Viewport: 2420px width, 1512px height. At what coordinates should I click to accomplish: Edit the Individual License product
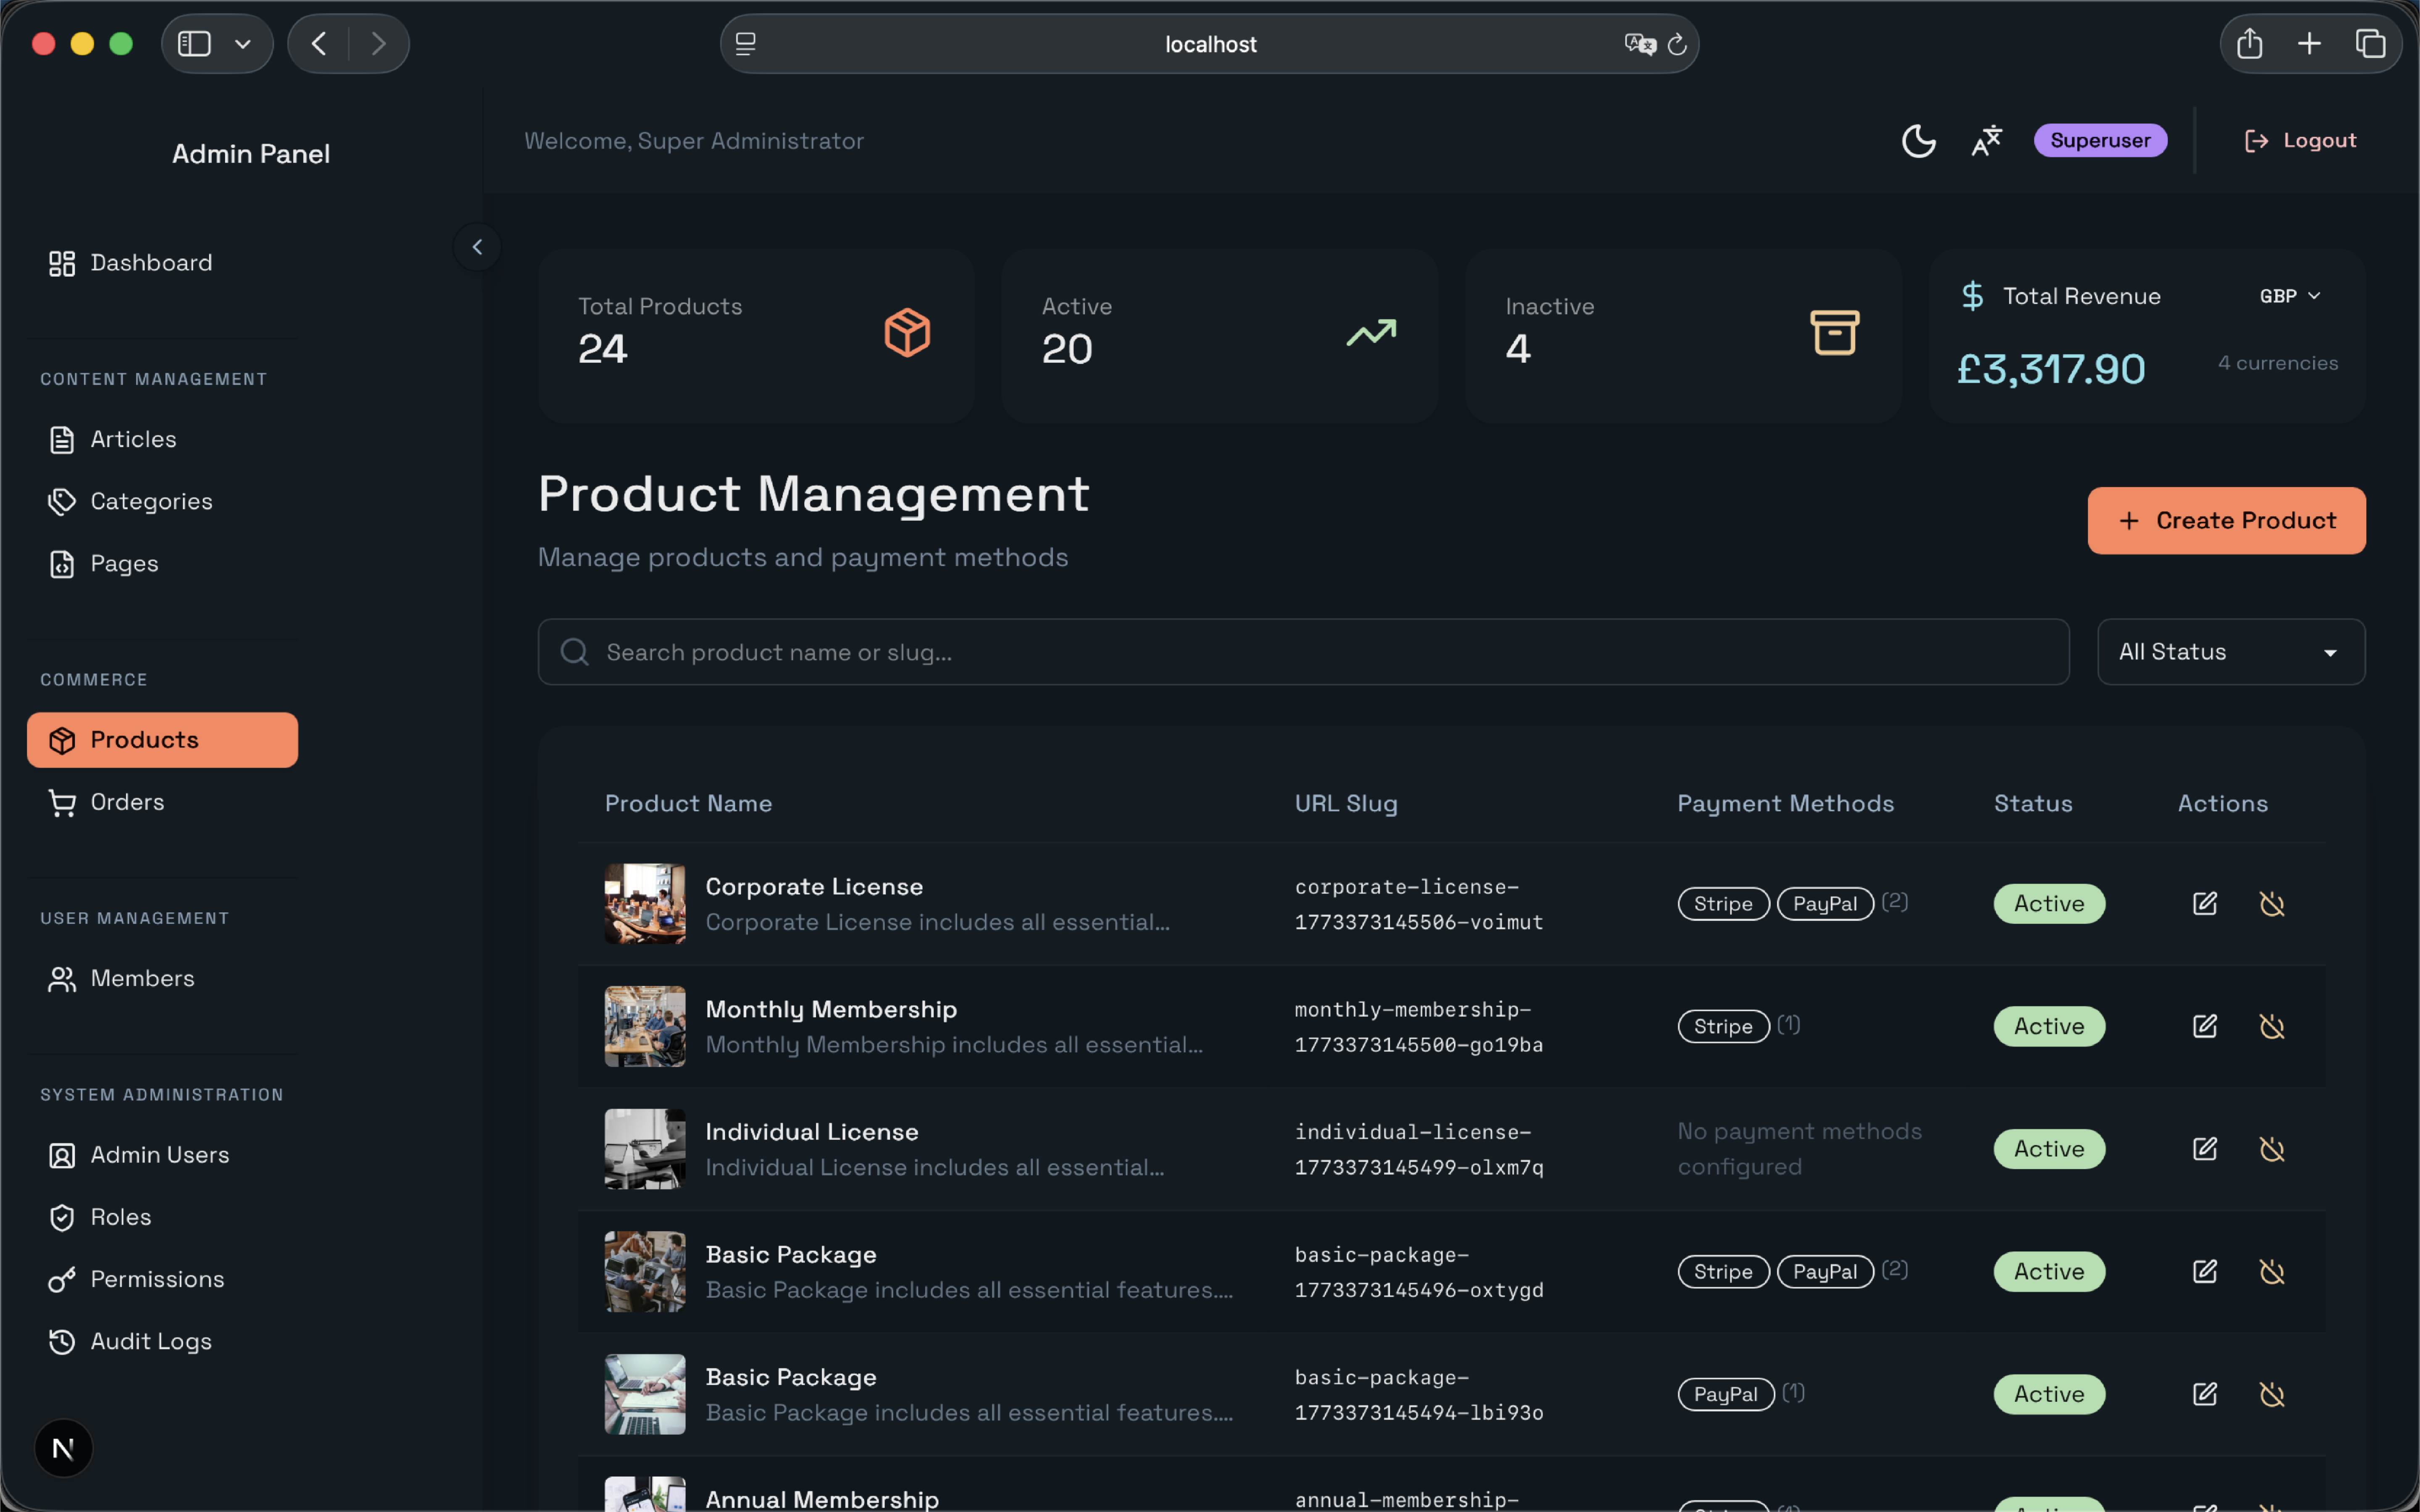(x=2205, y=1149)
